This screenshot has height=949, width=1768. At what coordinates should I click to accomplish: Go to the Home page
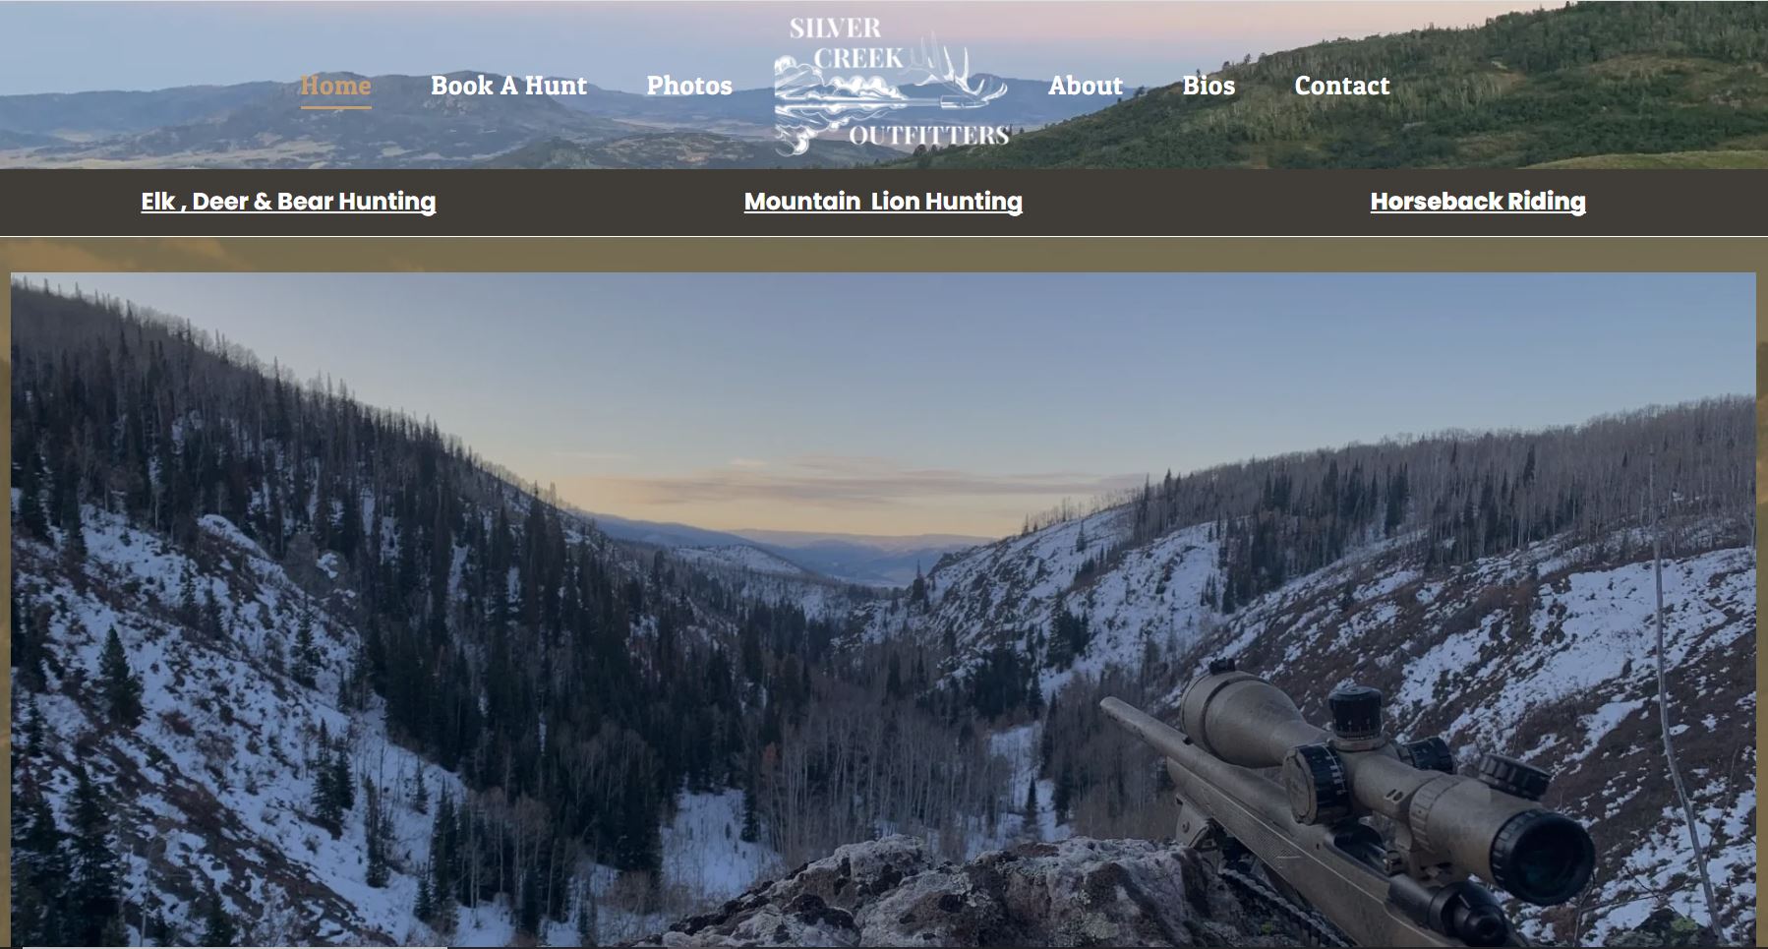point(335,86)
